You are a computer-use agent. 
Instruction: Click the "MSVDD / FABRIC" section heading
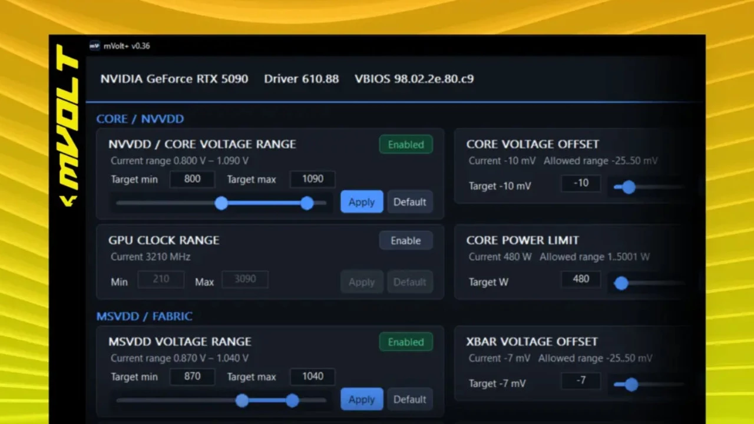[144, 316]
